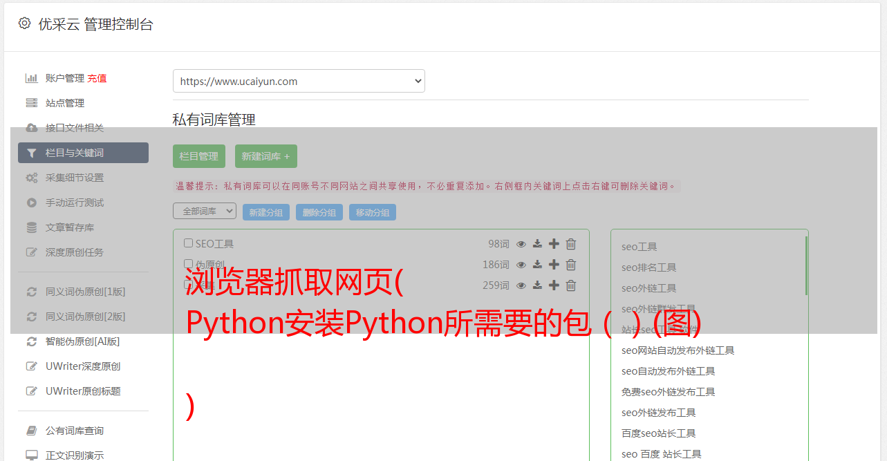Click the 删除分组 button
Image resolution: width=887 pixels, height=461 pixels.
[319, 212]
